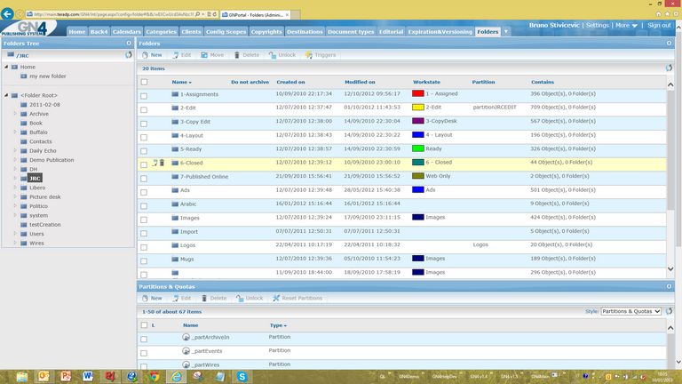Open Word from the taskbar
This screenshot has height=384, width=682.
(x=87, y=376)
